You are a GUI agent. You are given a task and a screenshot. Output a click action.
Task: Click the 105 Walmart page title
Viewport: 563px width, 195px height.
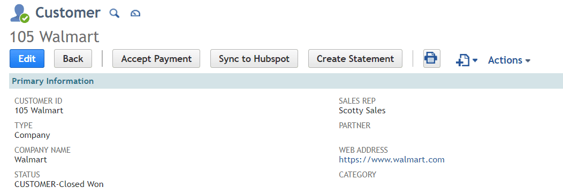(54, 36)
